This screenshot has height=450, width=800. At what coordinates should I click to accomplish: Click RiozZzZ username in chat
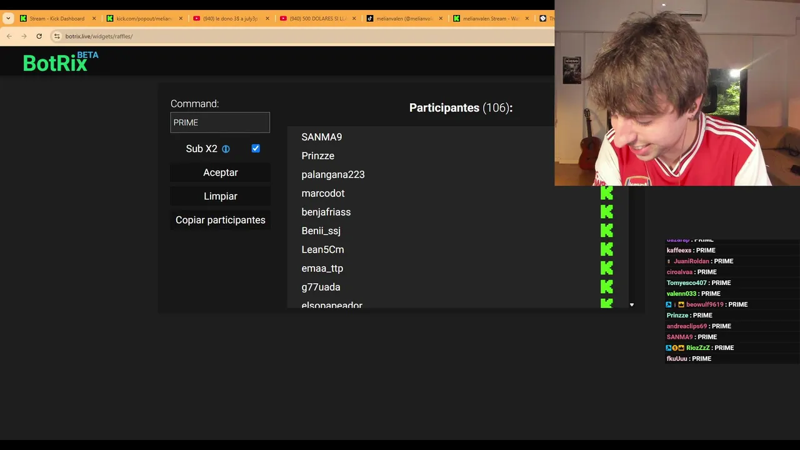[x=698, y=347]
